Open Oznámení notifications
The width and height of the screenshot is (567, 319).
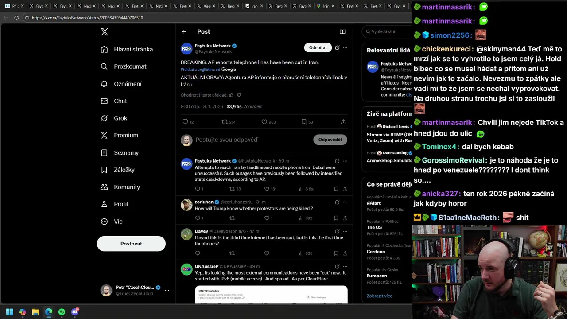(x=121, y=84)
